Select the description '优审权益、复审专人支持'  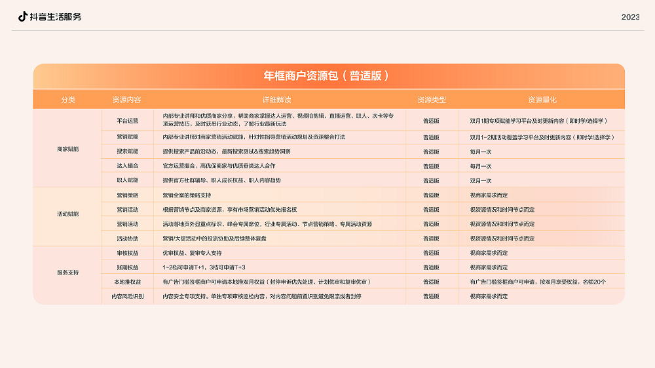coord(192,253)
